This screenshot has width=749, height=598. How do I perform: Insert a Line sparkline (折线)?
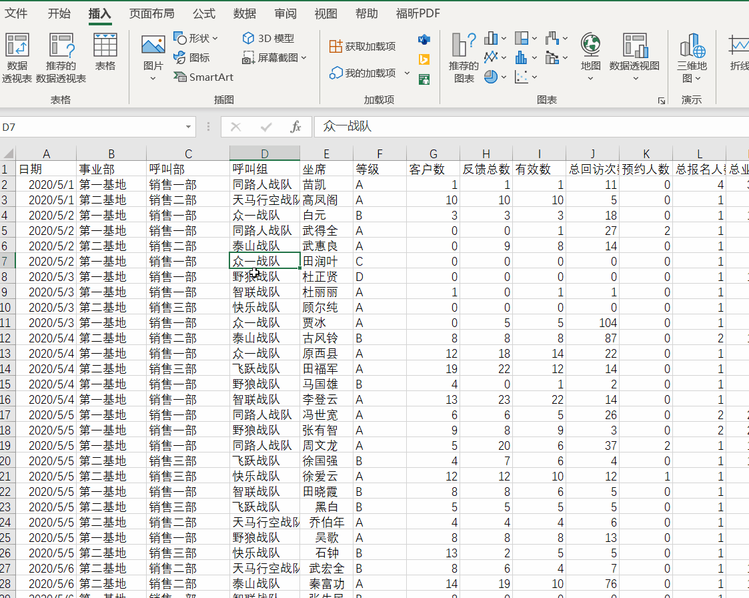[x=739, y=53]
